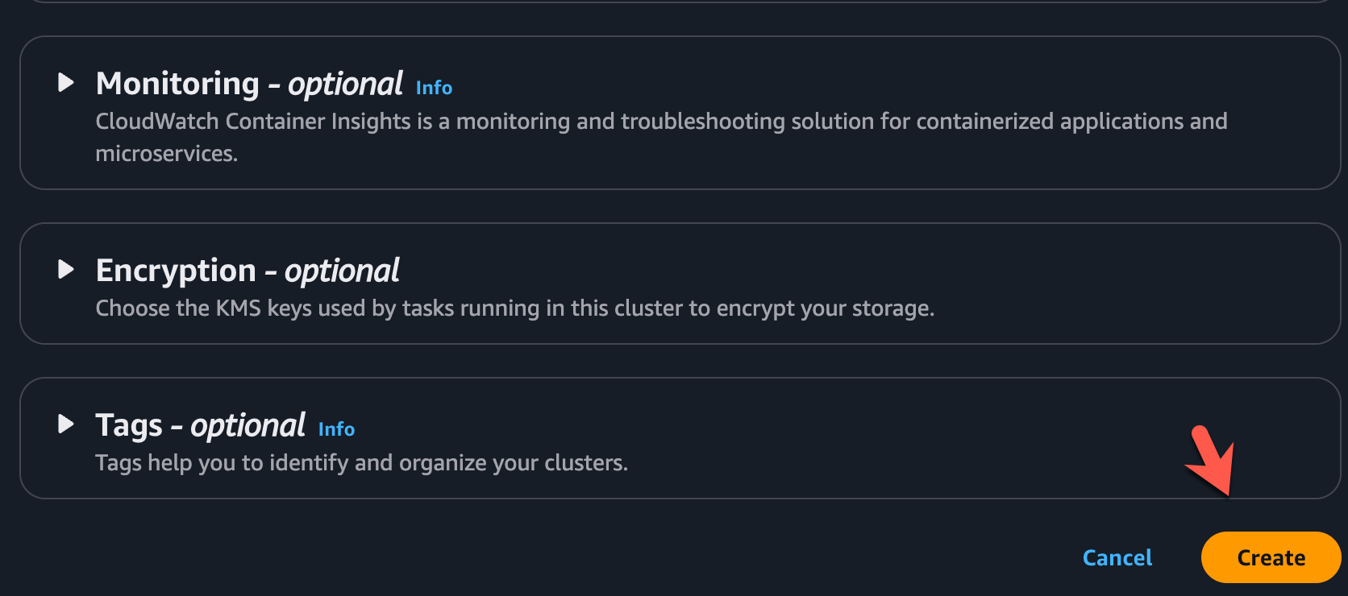Open the Info link beside Tags
The height and width of the screenshot is (596, 1348).
click(x=336, y=429)
